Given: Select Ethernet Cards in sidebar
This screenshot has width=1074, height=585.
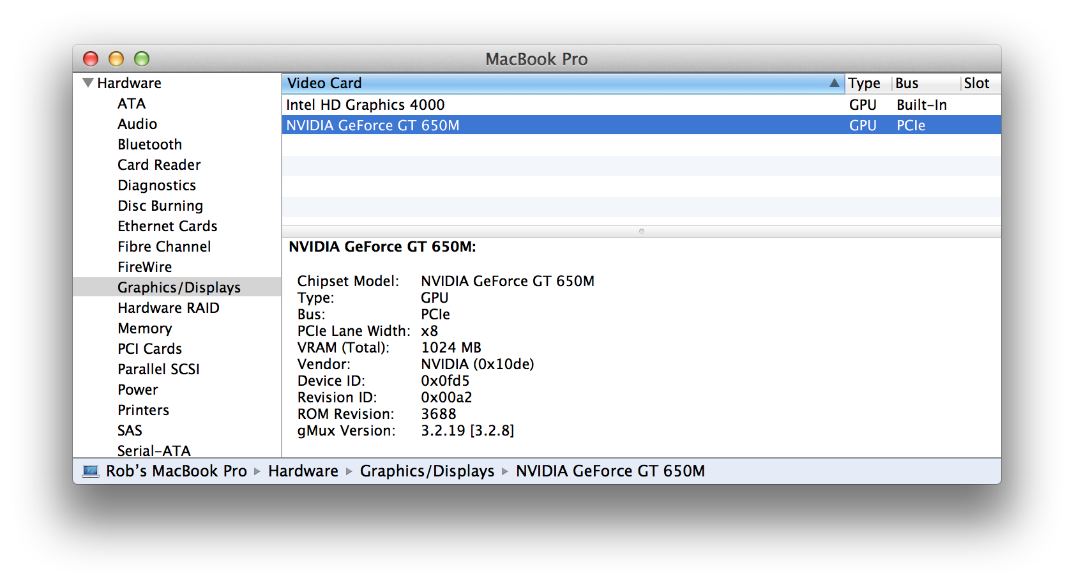Looking at the screenshot, I should (167, 226).
